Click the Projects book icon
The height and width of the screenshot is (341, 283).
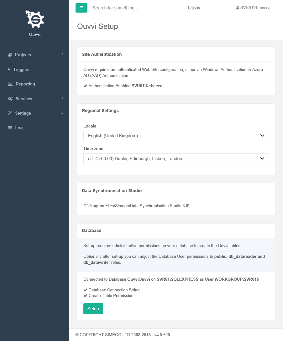(10, 55)
